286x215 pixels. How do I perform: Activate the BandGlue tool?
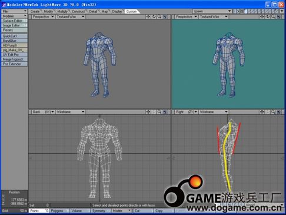click(x=14, y=41)
